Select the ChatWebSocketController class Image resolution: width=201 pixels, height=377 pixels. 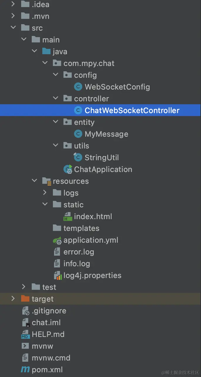click(132, 110)
